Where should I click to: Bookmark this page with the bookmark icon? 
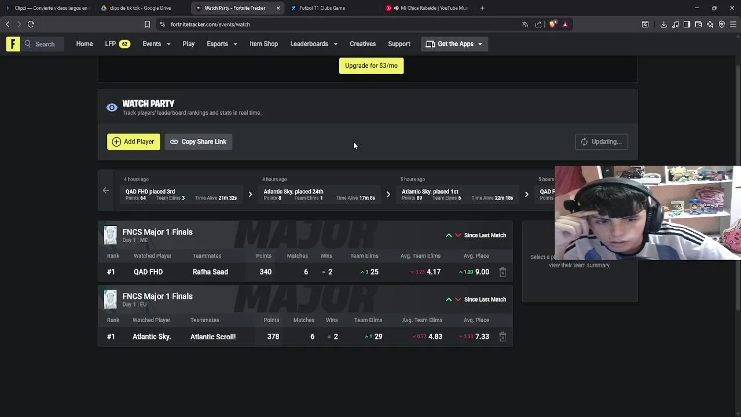pos(147,24)
